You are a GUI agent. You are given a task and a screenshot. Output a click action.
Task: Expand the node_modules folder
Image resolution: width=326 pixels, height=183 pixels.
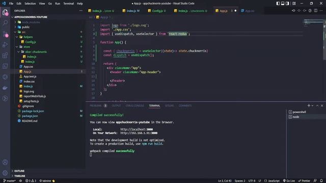(x=31, y=22)
